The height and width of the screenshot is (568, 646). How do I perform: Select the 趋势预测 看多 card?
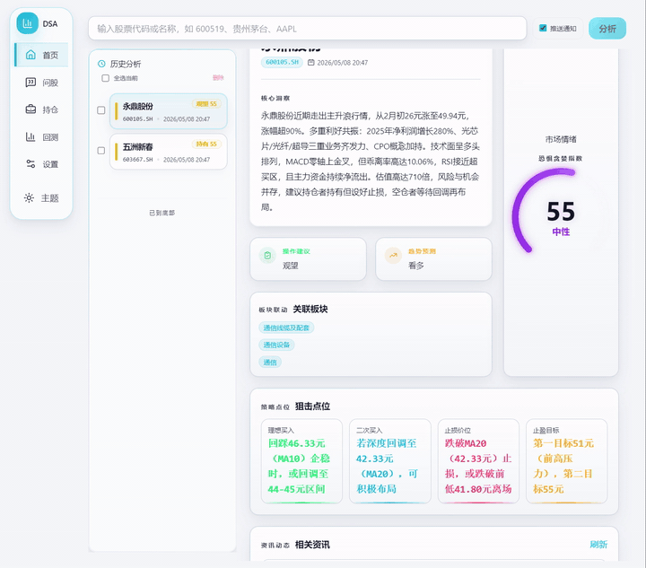tap(433, 259)
